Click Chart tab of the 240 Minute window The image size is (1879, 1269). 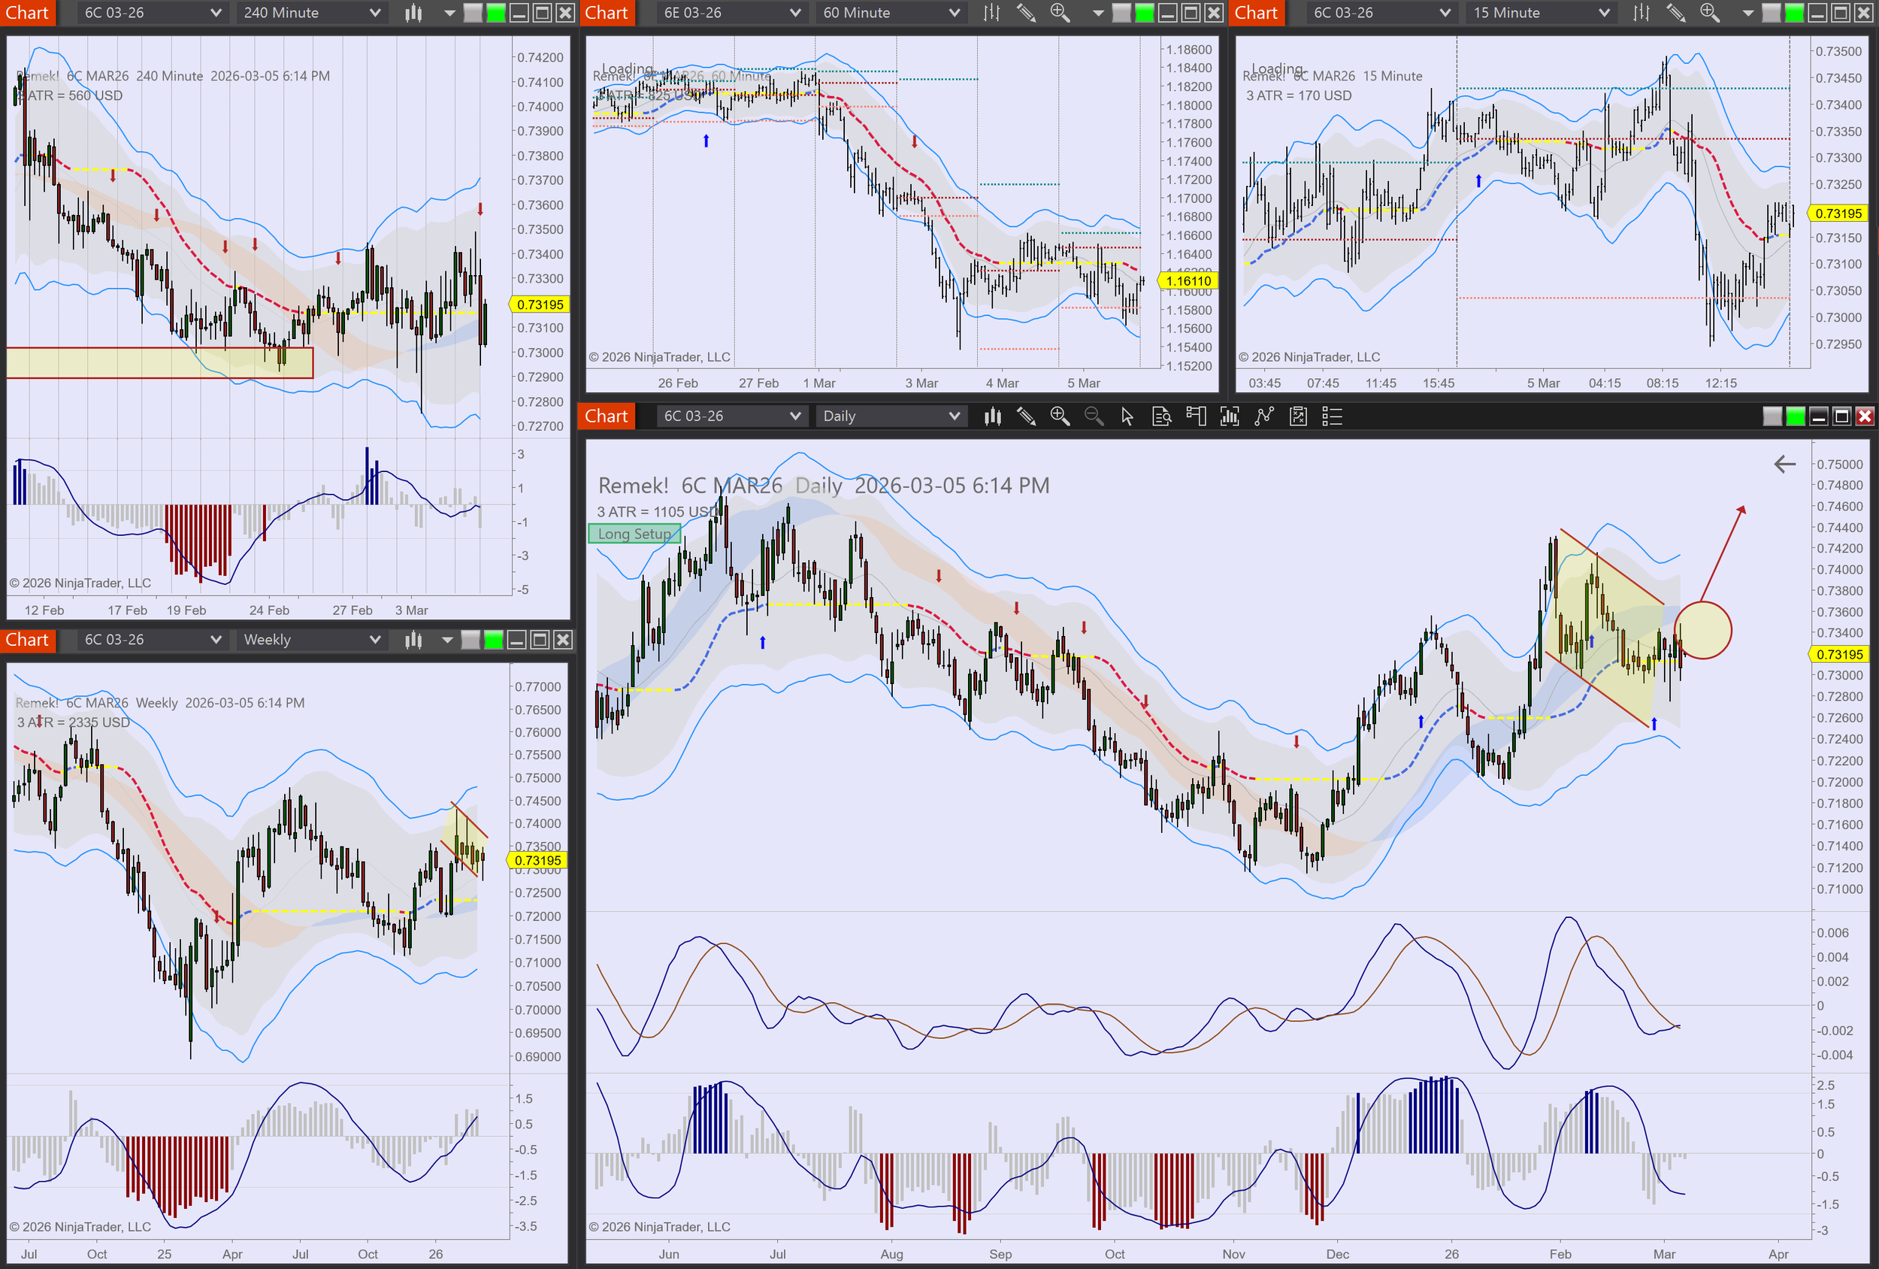[28, 13]
